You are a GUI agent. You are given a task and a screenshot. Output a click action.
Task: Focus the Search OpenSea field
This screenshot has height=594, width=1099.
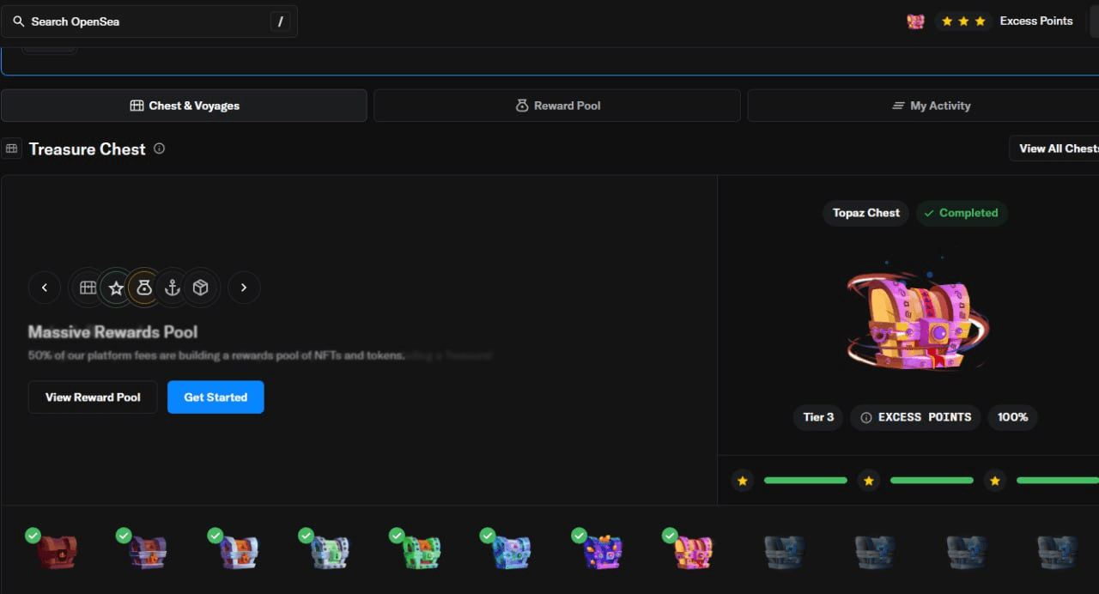click(149, 21)
